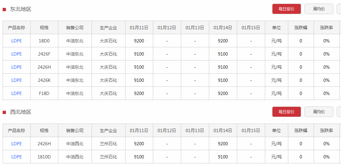Select 每日报价 tab in 东北地区 section
This screenshot has width=341, height=164.
pyautogui.click(x=286, y=9)
